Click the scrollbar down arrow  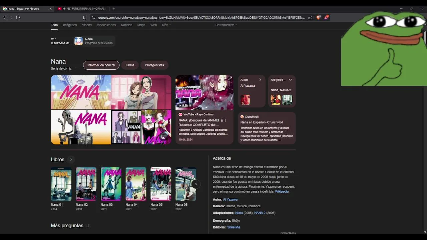click(x=425, y=232)
